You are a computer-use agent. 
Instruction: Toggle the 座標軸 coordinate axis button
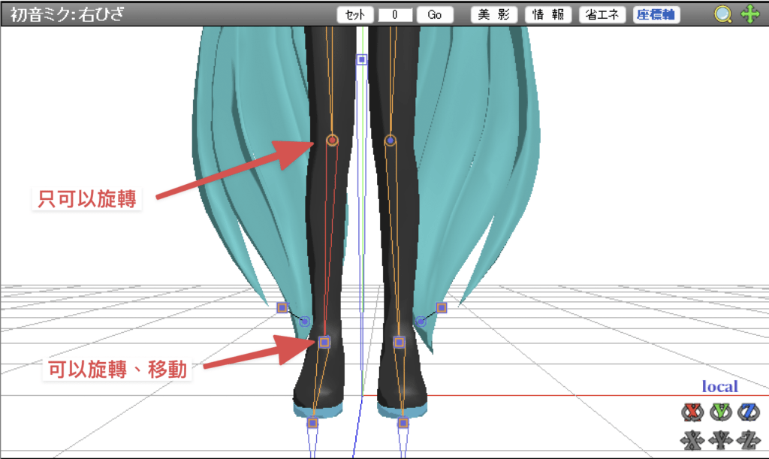[x=656, y=15]
